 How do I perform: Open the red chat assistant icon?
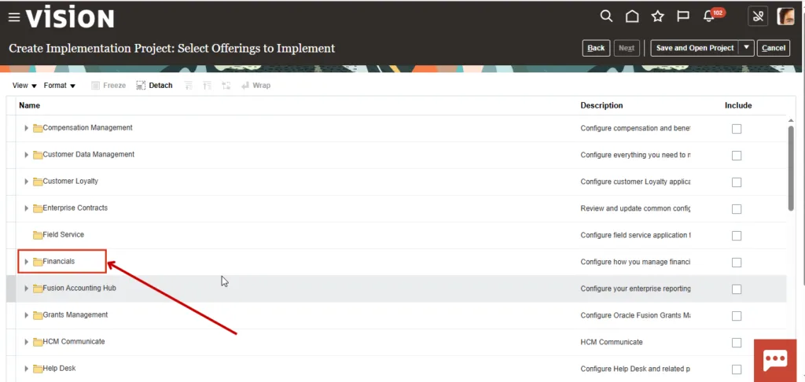tap(775, 358)
